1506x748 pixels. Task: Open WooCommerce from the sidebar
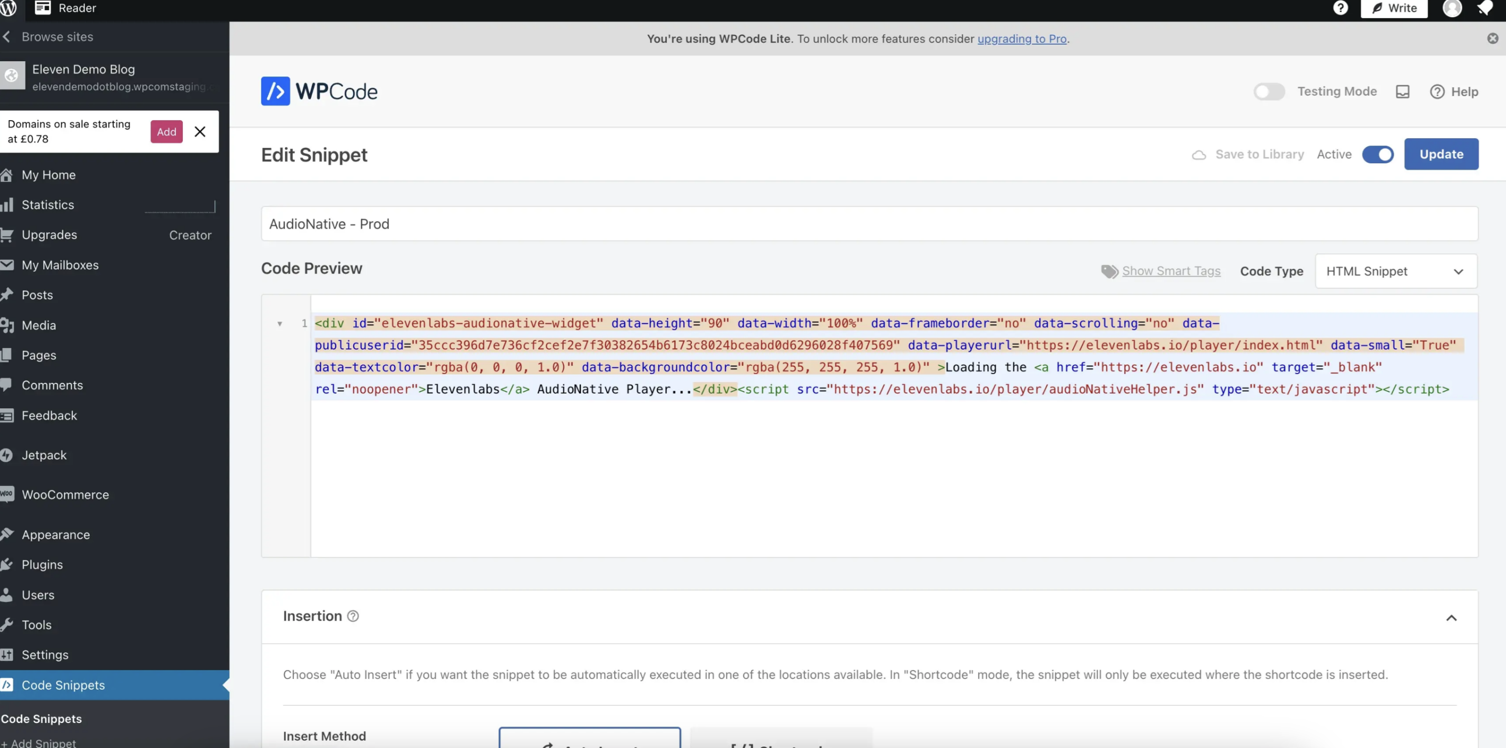pos(64,495)
